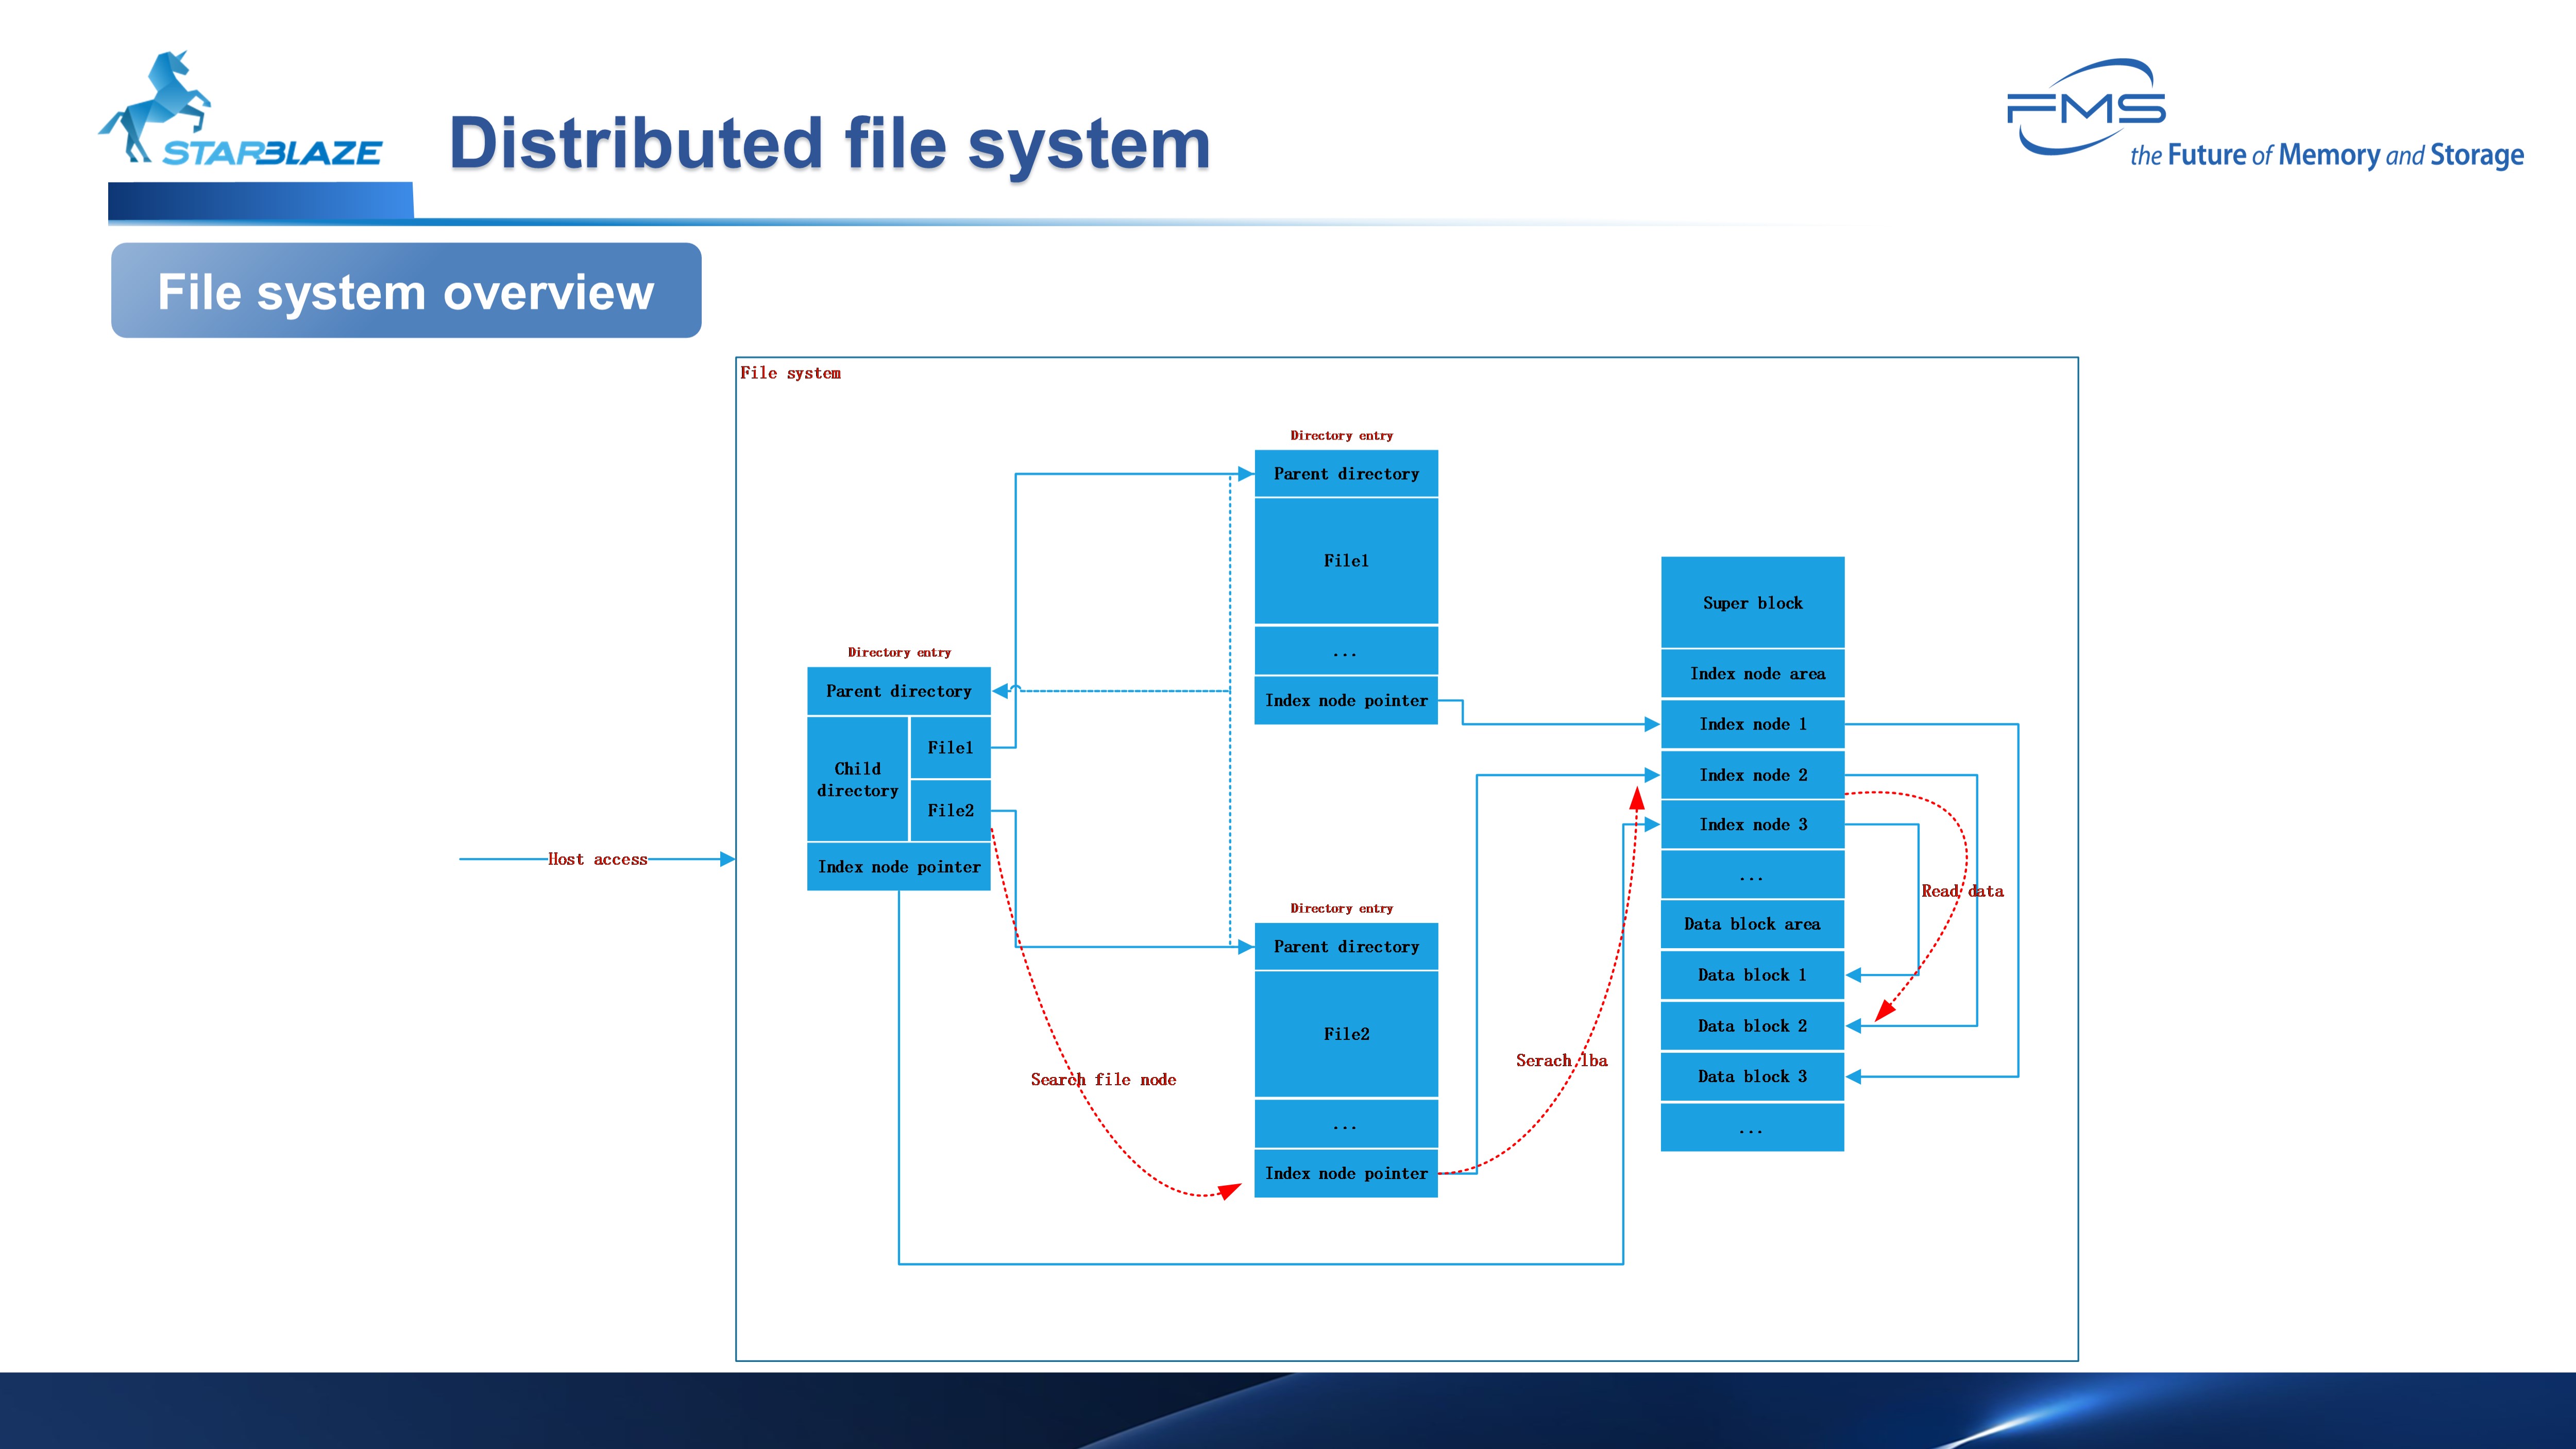Click the Data block area box
This screenshot has width=2576, height=1449.
[x=1752, y=924]
